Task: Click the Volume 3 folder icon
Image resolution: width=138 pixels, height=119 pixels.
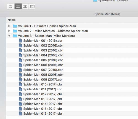Action: 15,36
